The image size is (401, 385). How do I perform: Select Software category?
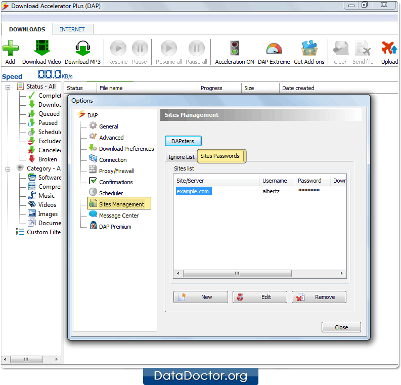(45, 178)
